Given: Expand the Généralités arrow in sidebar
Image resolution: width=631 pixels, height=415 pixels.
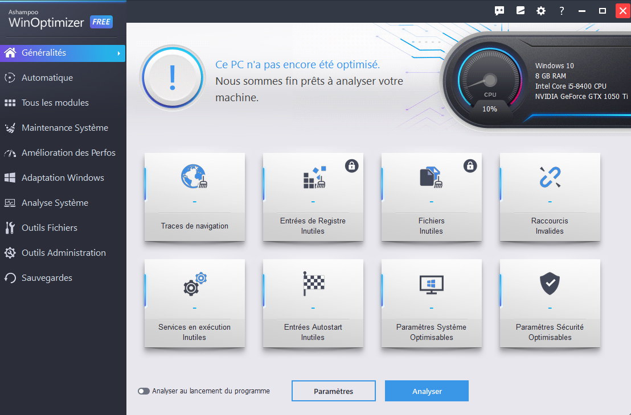Looking at the screenshot, I should [119, 53].
